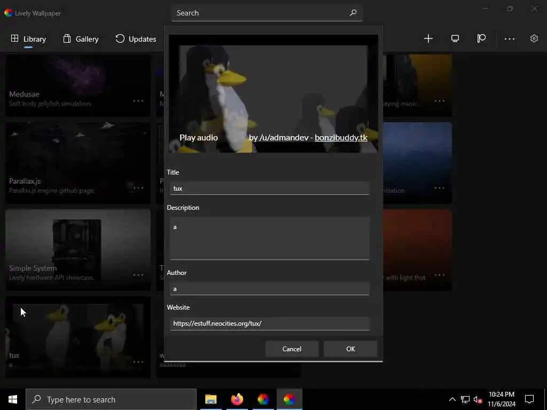Edit the Title field containing tux

[x=269, y=188]
